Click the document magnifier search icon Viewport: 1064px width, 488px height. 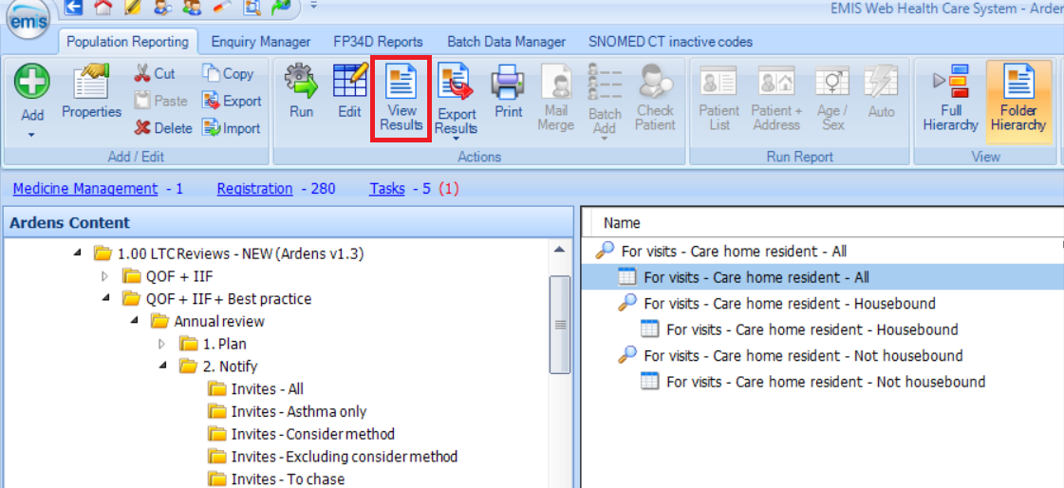pyautogui.click(x=252, y=9)
